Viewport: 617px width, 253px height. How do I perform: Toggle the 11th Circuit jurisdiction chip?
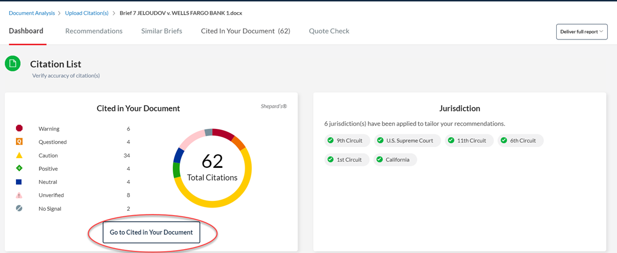pyautogui.click(x=469, y=140)
